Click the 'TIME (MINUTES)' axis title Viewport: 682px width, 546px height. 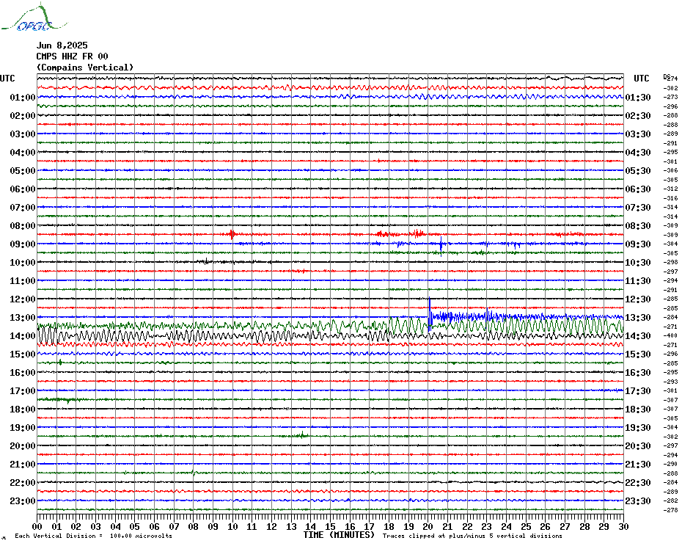pos(339,535)
